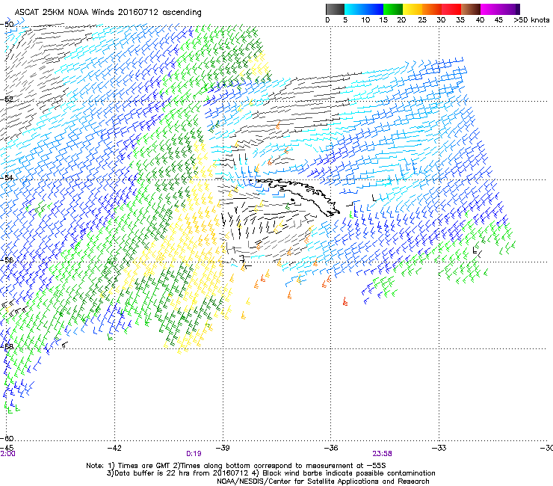
Task: Click the dark purple >50 knots legend swatch
Action: coord(518,9)
